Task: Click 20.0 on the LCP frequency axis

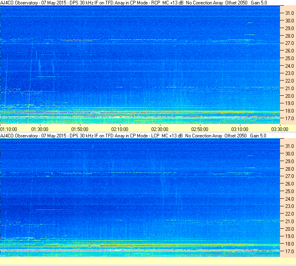Action: click(290, 229)
